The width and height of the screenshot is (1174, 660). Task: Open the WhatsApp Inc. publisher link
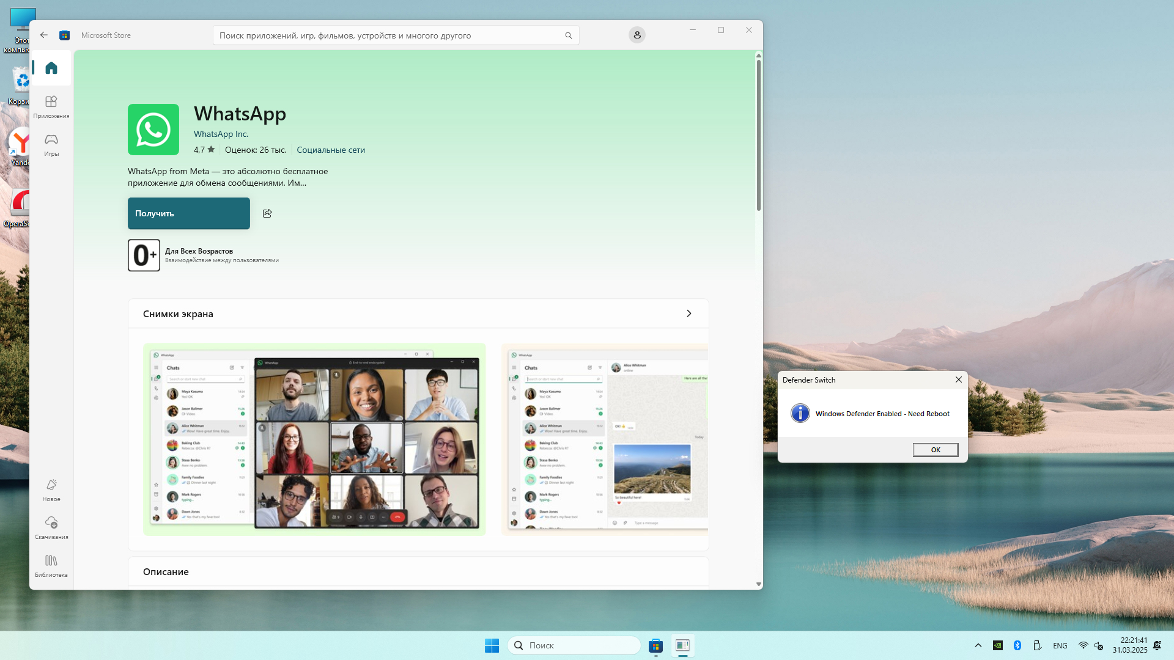(x=221, y=134)
